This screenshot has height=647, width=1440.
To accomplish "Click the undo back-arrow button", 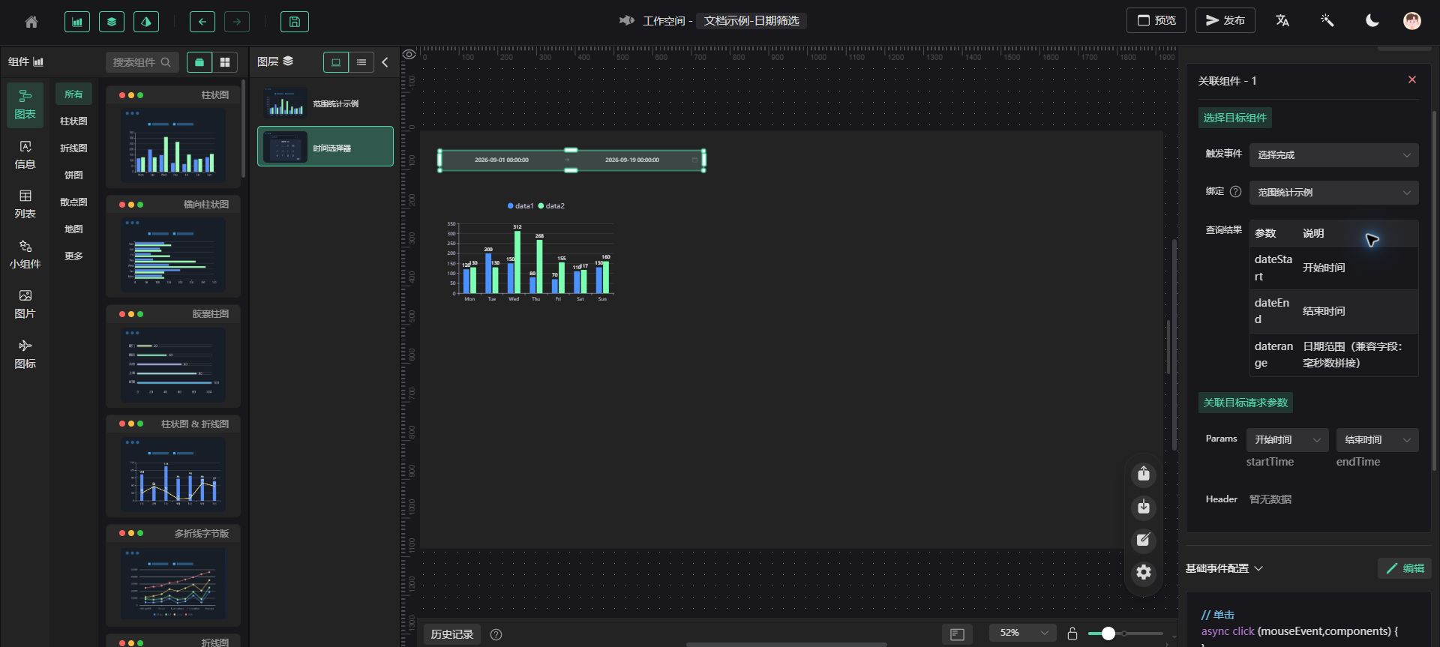I will click(x=202, y=22).
